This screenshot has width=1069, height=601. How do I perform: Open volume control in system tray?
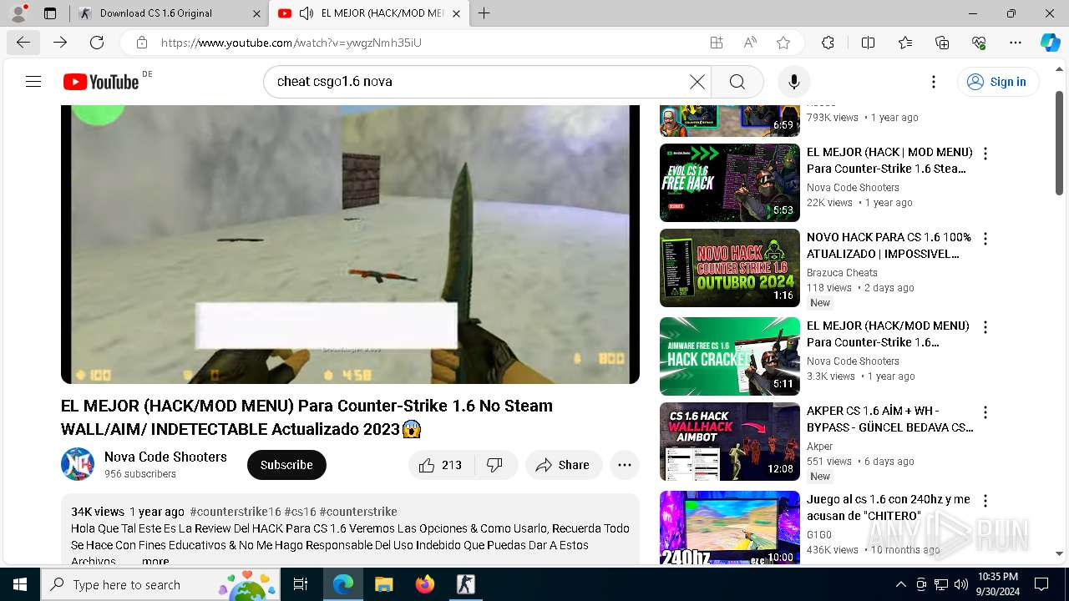click(961, 584)
